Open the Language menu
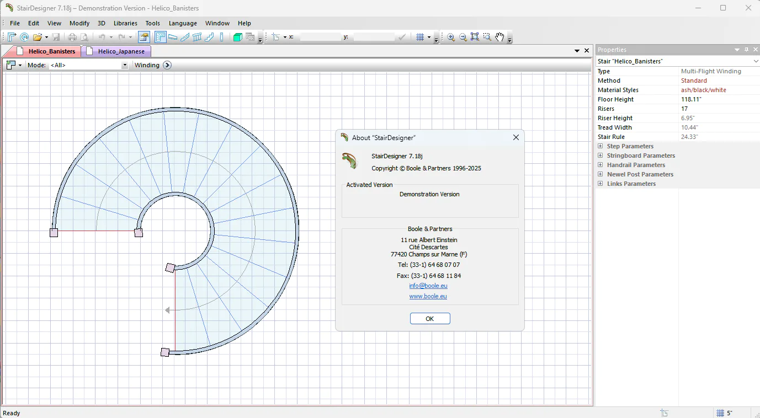This screenshot has height=418, width=760. 183,23
